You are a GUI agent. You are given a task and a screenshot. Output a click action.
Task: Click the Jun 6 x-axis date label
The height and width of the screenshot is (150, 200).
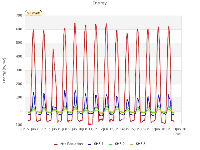pyautogui.click(x=35, y=129)
